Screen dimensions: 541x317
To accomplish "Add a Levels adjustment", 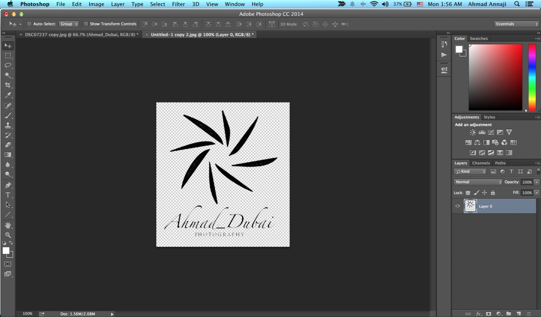I will [x=482, y=132].
